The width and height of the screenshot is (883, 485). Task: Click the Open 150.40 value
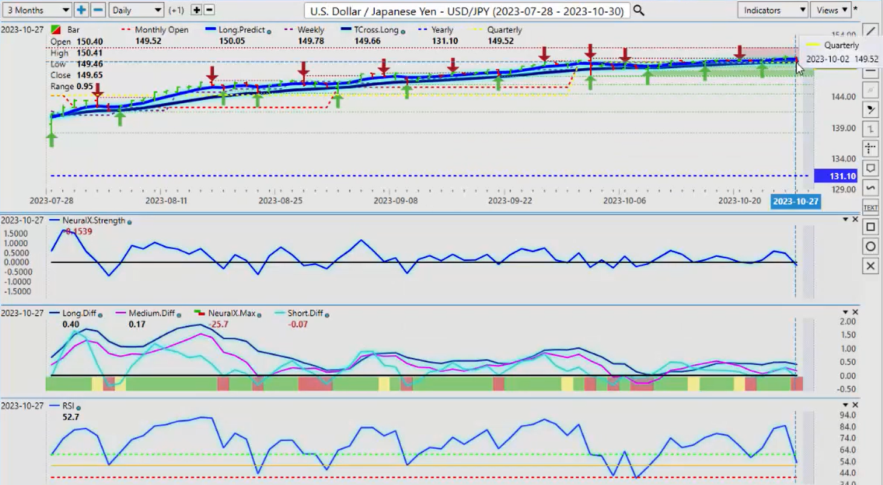point(91,42)
